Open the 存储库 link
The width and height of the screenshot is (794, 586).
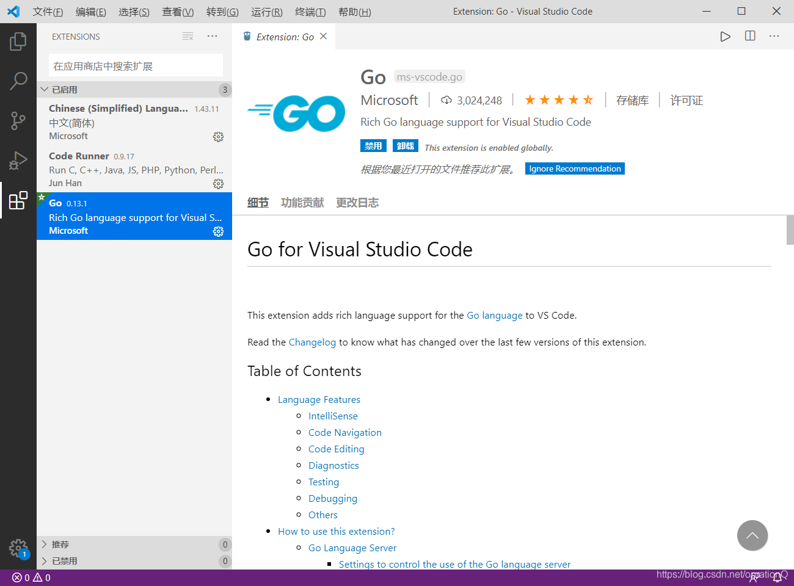pos(632,100)
